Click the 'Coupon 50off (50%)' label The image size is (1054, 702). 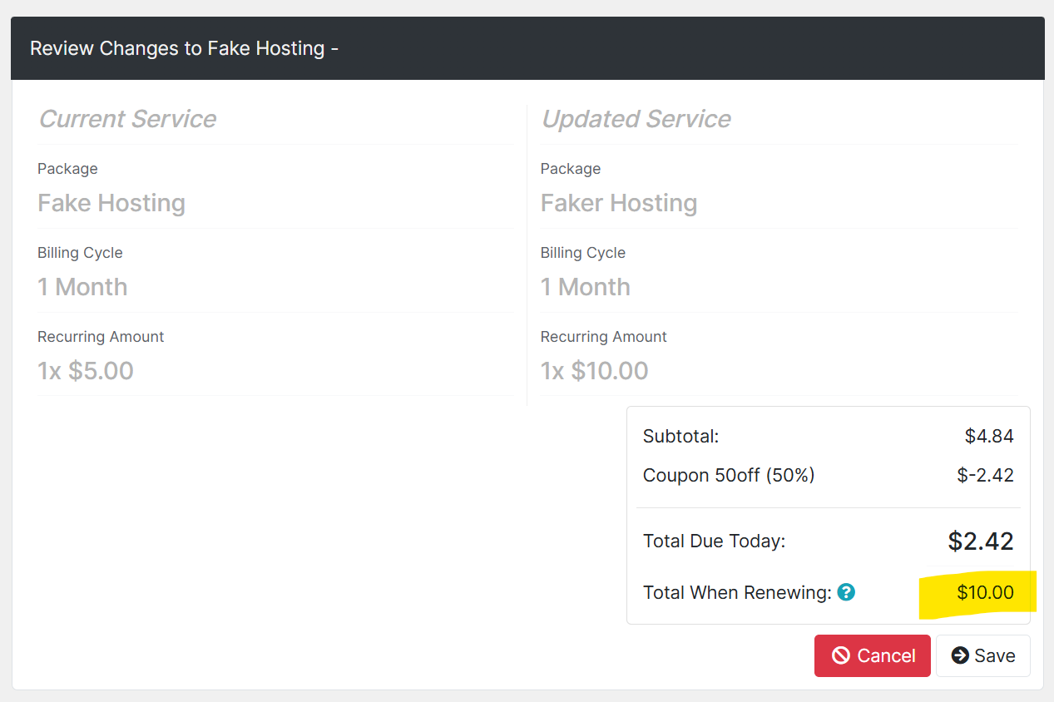pyautogui.click(x=728, y=476)
